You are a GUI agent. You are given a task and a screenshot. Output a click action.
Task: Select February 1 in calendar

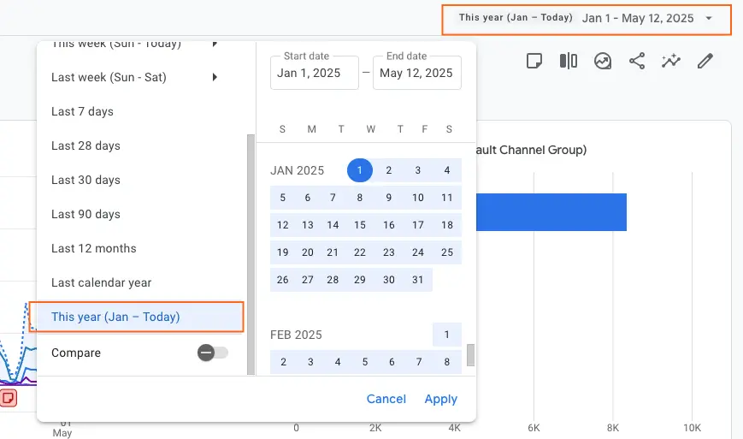447,335
